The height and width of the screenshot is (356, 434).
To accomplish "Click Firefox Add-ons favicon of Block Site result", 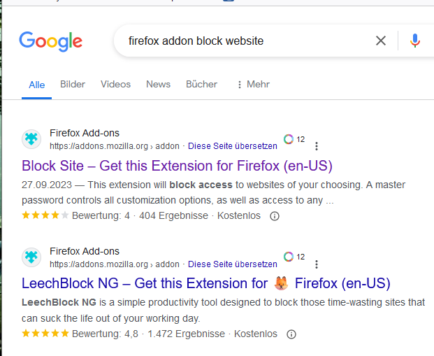I will coord(31,139).
